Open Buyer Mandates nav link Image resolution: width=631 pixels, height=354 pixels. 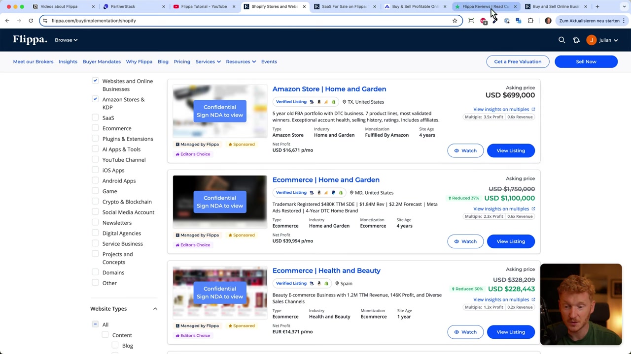tap(102, 61)
